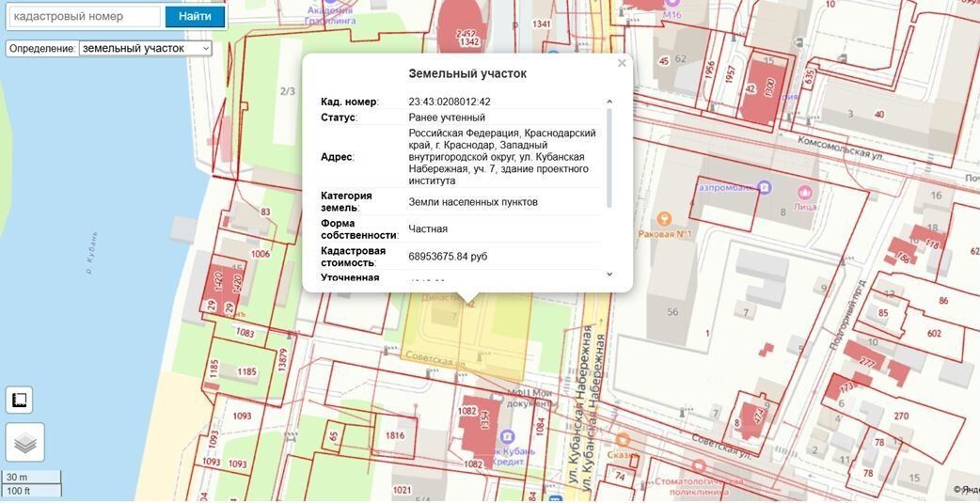The width and height of the screenshot is (980, 503).
Task: Click parcel number 83 on map
Action: coord(265,212)
